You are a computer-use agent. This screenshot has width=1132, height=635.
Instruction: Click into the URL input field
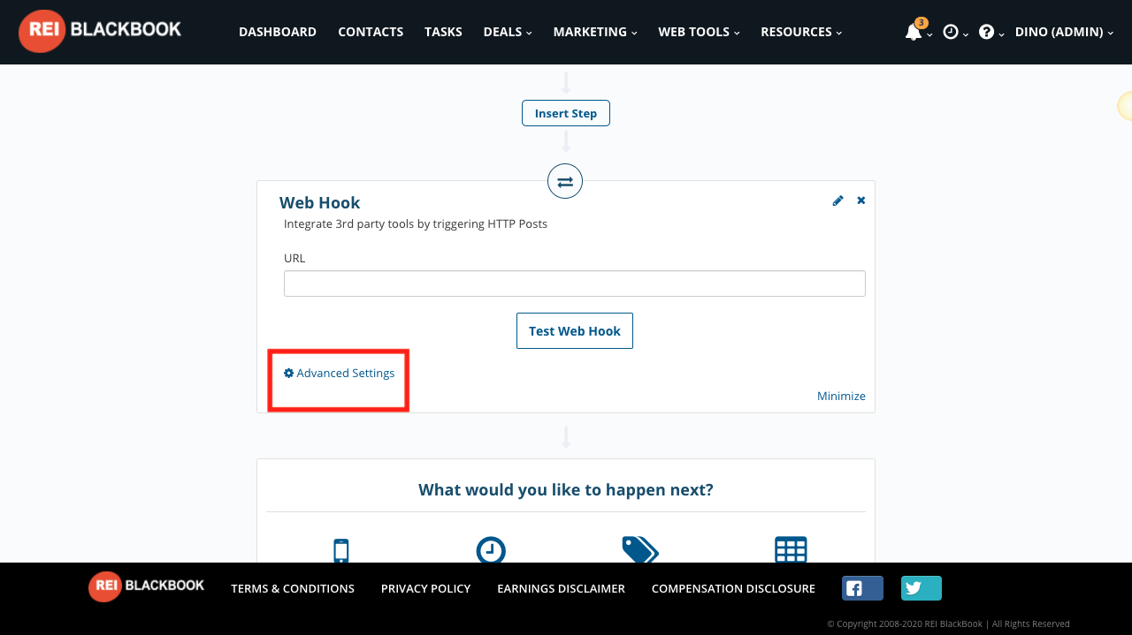pyautogui.click(x=575, y=283)
